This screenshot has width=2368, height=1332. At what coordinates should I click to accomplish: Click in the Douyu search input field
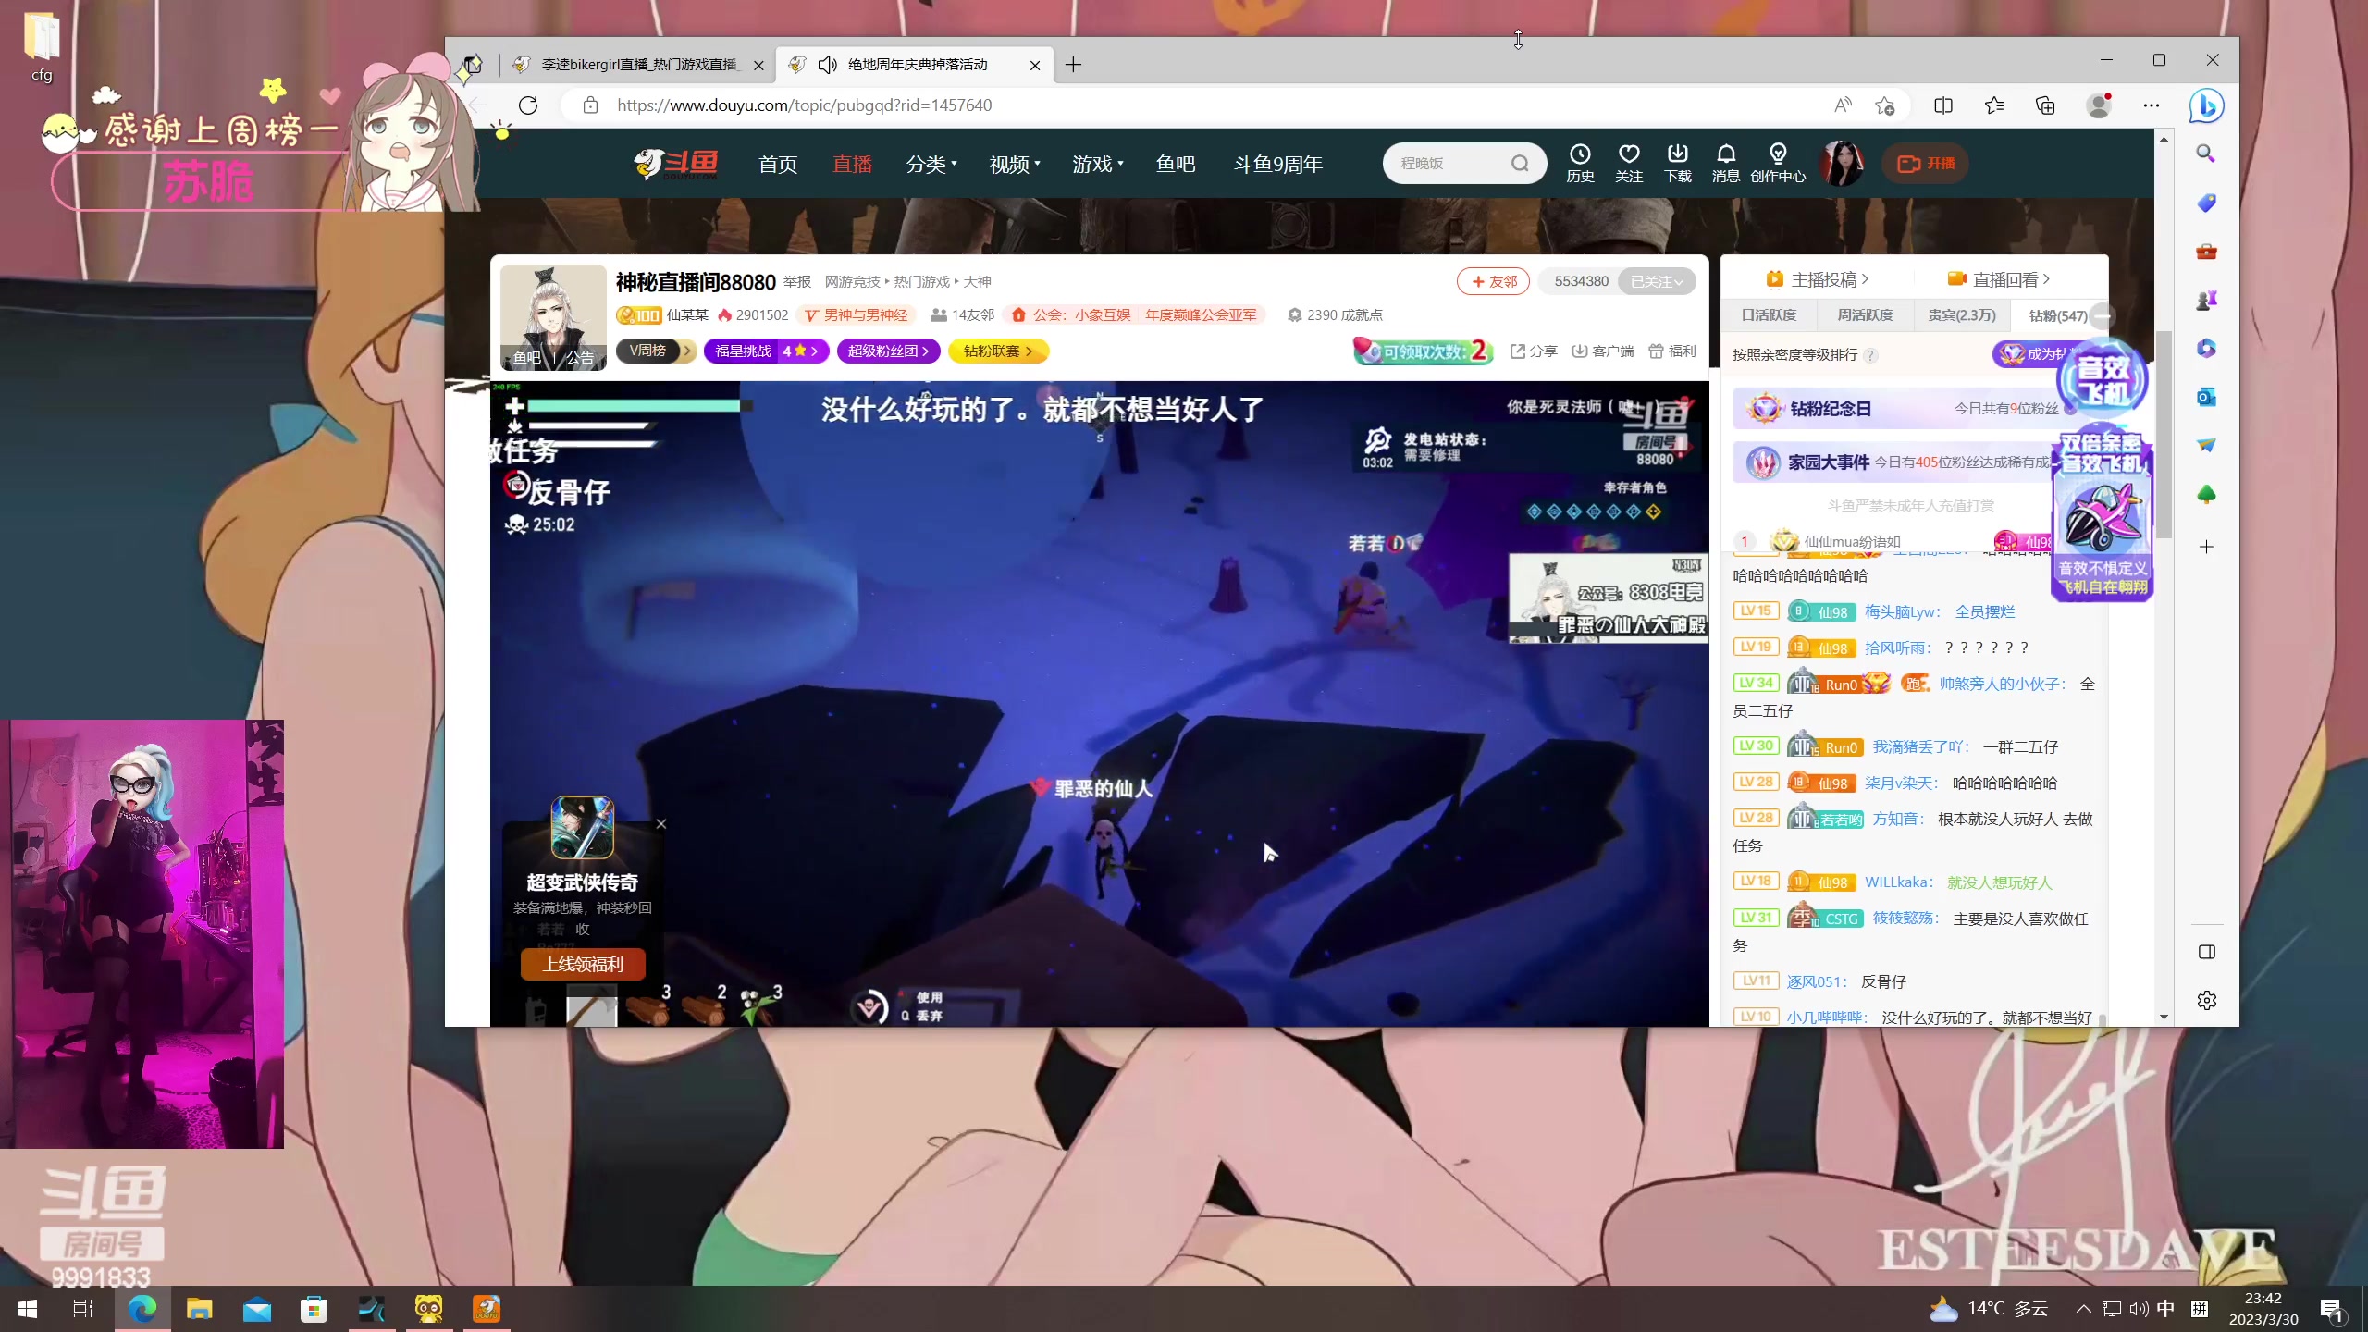[x=1449, y=164]
